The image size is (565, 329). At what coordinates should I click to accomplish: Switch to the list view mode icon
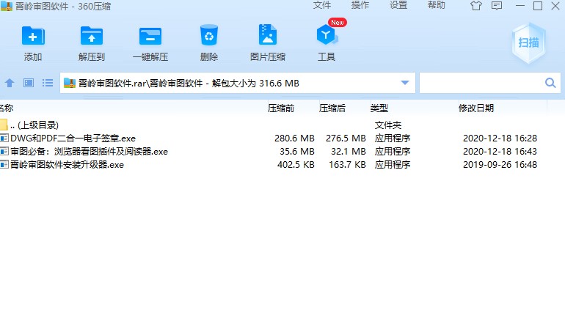tap(48, 83)
